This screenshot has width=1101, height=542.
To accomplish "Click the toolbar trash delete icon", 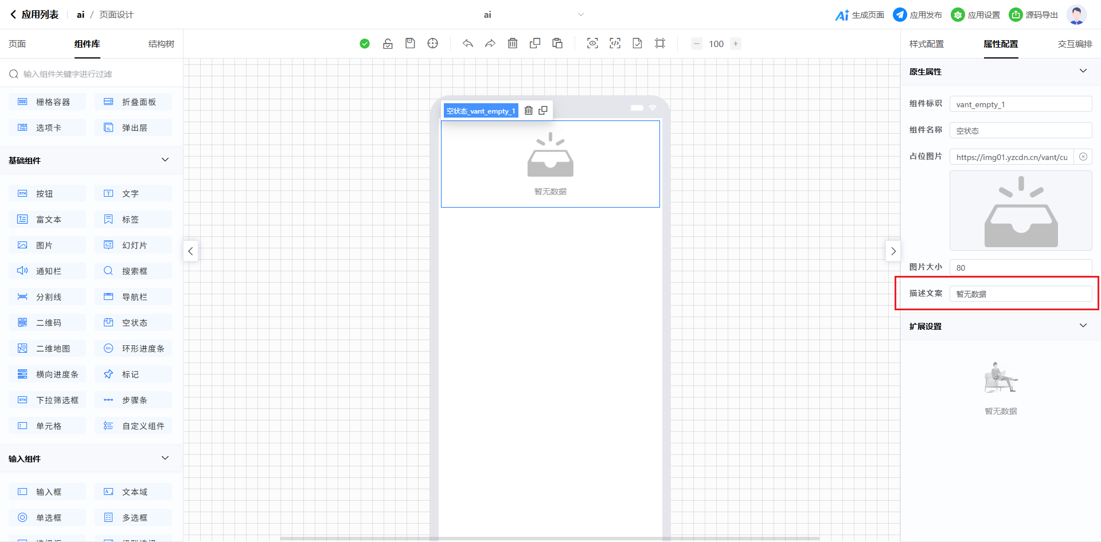I will (x=513, y=44).
